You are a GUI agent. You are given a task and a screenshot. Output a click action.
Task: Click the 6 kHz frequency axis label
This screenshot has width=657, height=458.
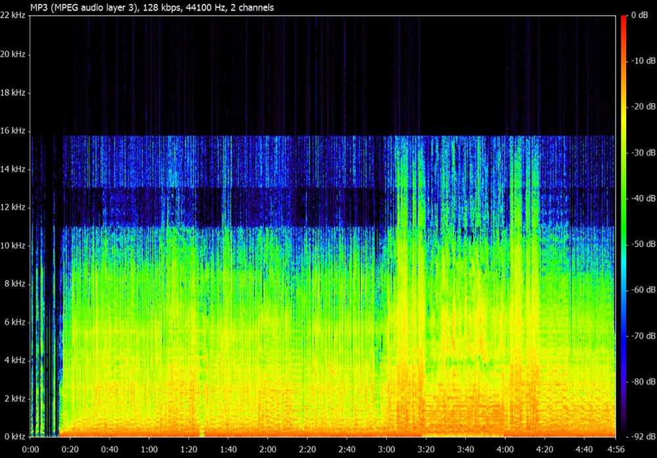15,322
